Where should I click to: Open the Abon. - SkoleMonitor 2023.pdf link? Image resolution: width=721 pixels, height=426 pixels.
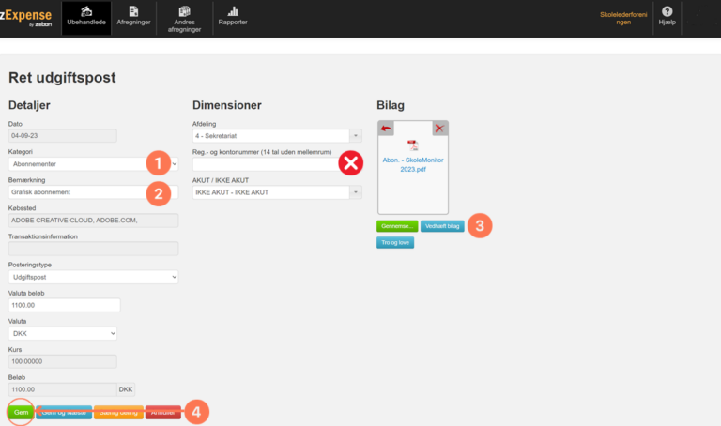click(413, 165)
